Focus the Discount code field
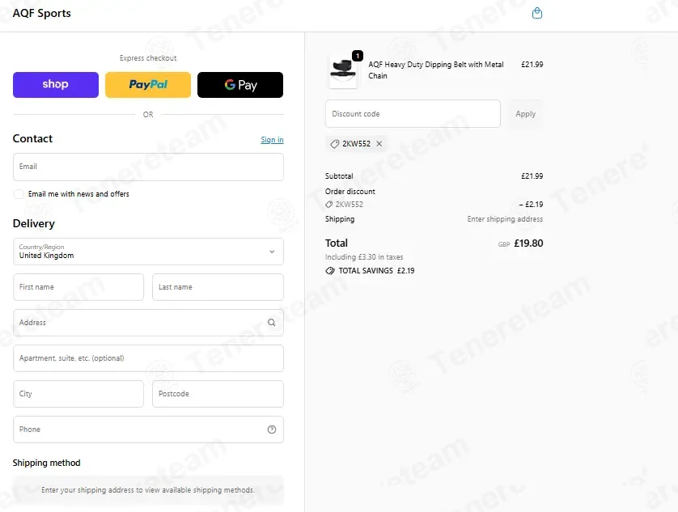678x512 pixels. point(413,114)
